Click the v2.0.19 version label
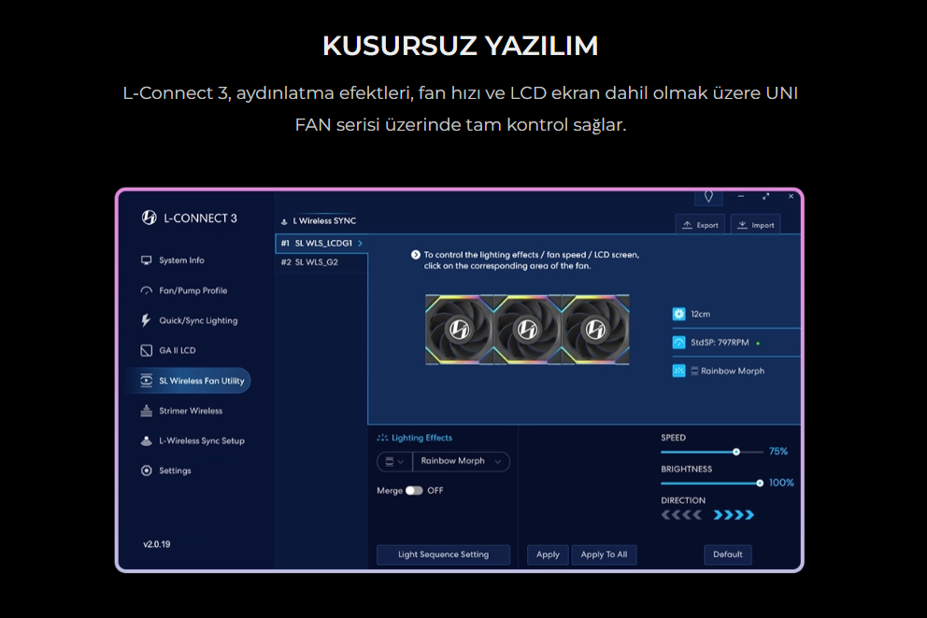The width and height of the screenshot is (927, 618). [x=157, y=544]
